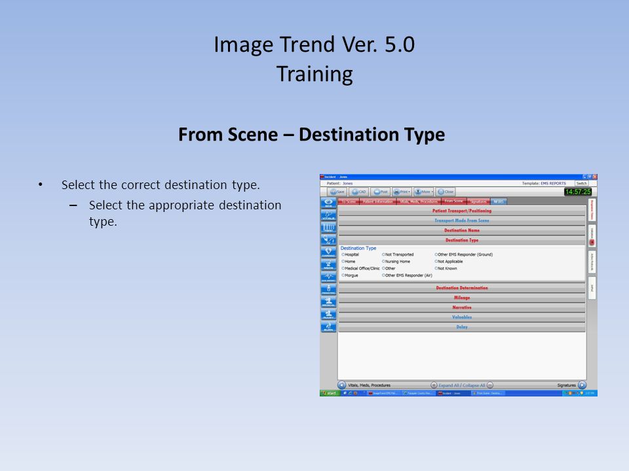Open the third sidebar icon with vertical bars
The height and width of the screenshot is (471, 629).
point(328,228)
